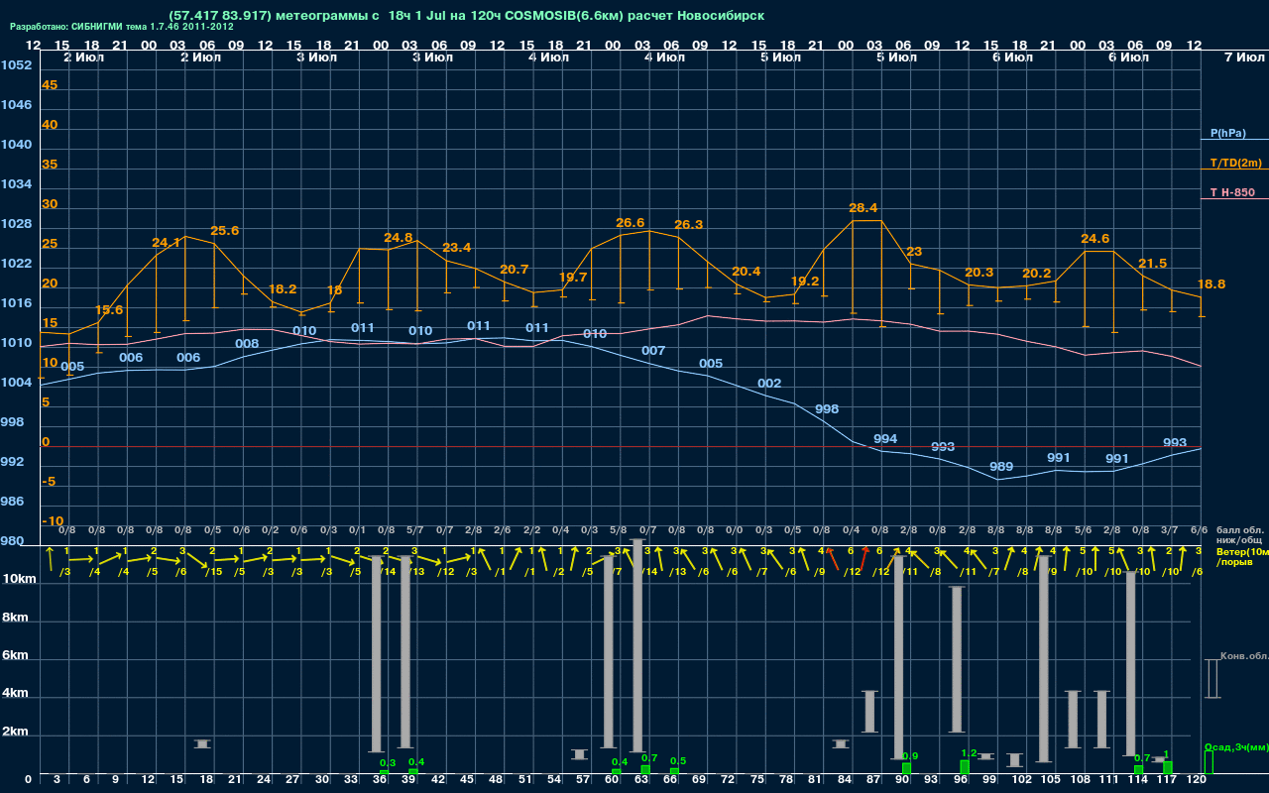Click the 'Осад,3ч(мм)' legend label
This screenshot has height=793, width=1269.
[x=1235, y=746]
